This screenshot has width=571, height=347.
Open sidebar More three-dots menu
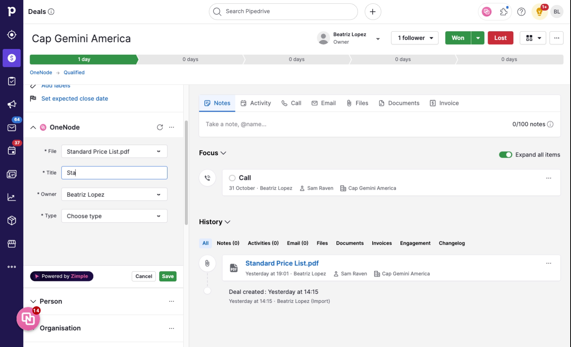click(12, 267)
